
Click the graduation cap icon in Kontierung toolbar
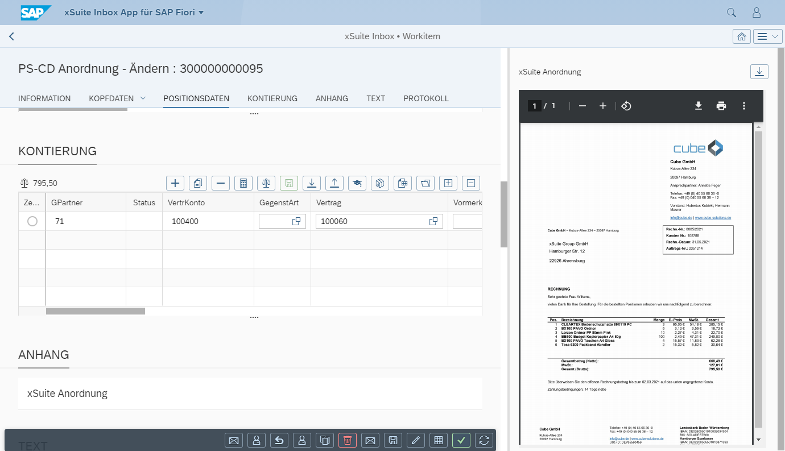coord(357,183)
